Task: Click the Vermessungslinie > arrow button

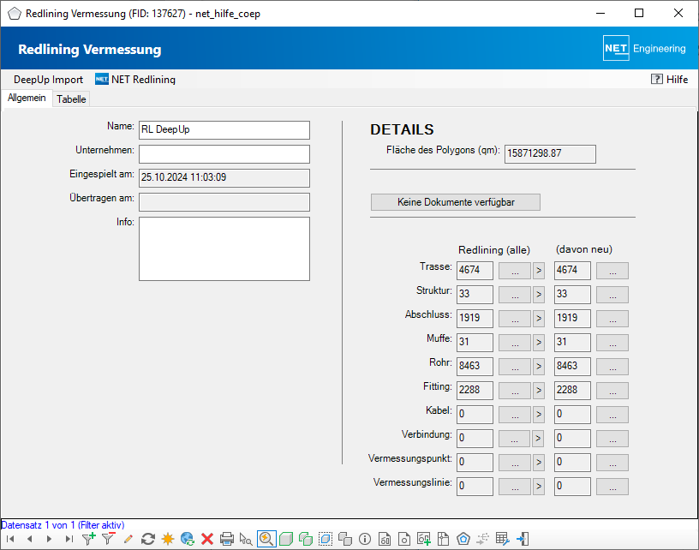Action: tap(539, 487)
